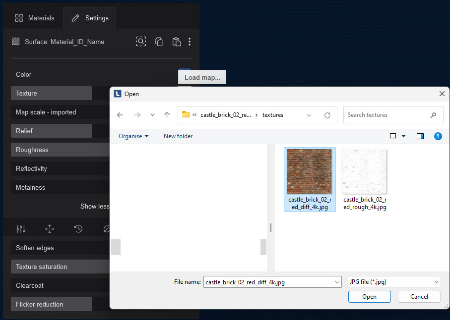
Task: Switch to the Materials tab
Action: [x=35, y=18]
